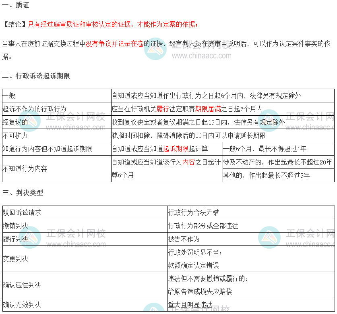Click the "被告不作为" table cell

coord(184,239)
